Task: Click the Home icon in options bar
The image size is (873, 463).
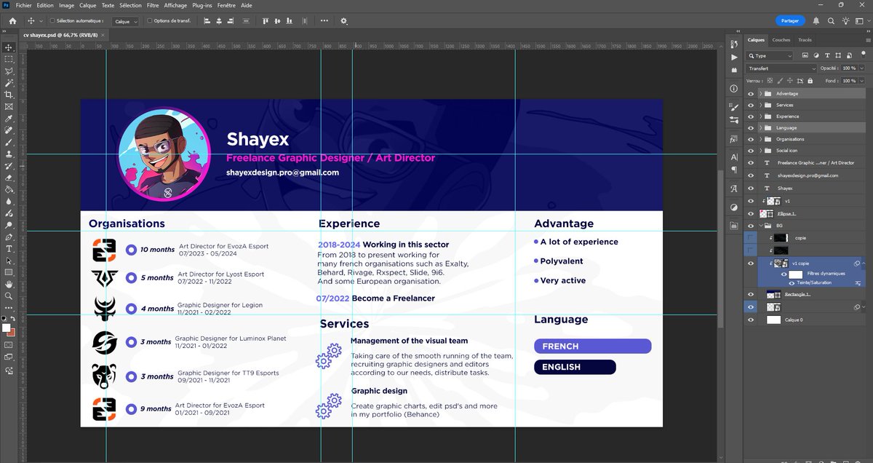Action: click(x=12, y=21)
